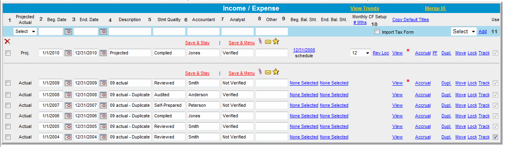Click Analyst field on 1/1/2009 row
This screenshot has height=147, width=505.
(237, 83)
